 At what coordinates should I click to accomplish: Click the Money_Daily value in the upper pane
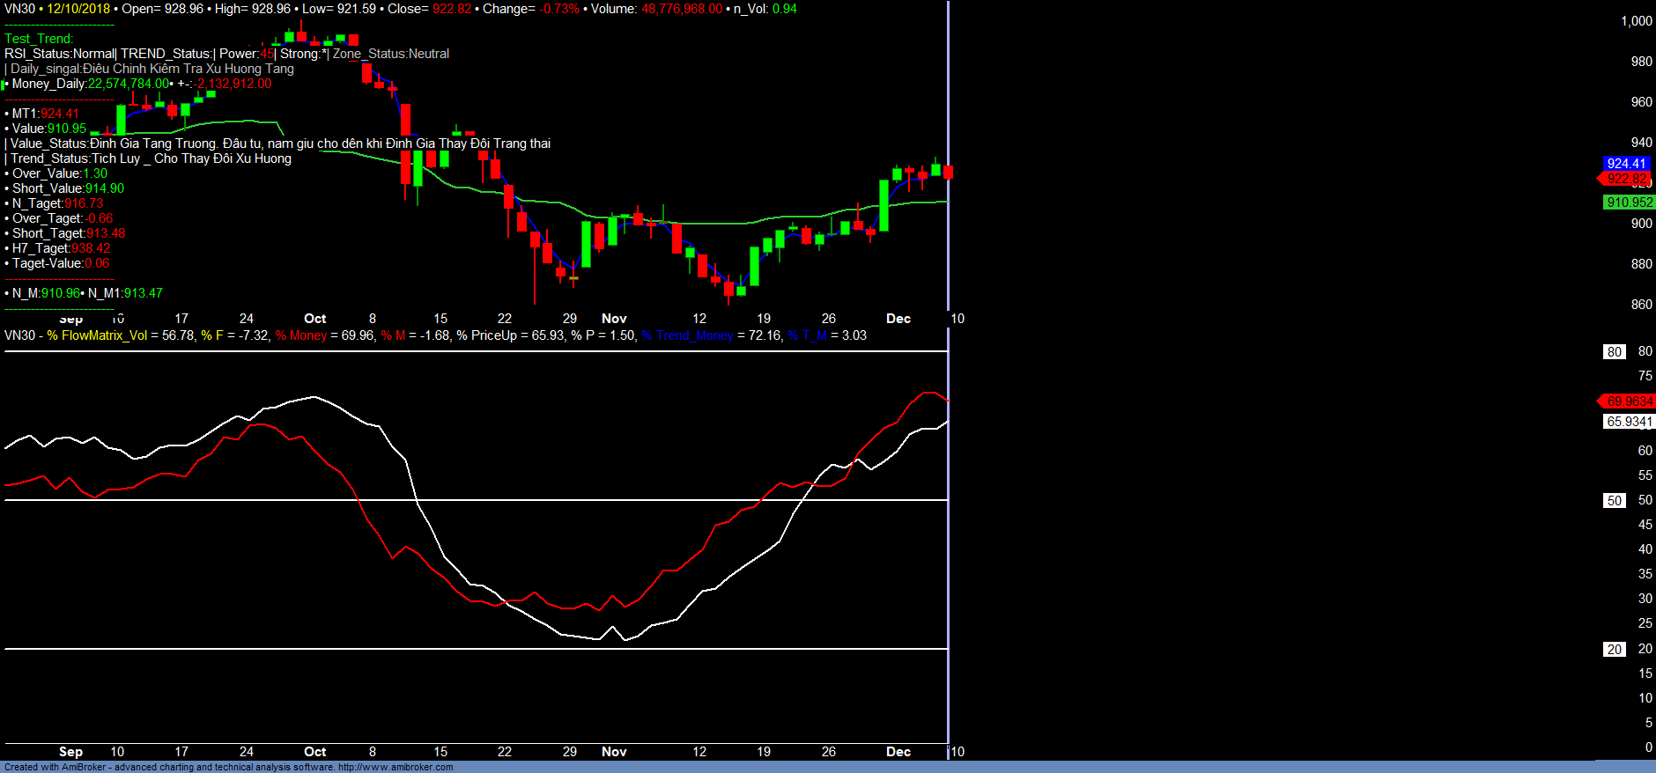click(128, 84)
